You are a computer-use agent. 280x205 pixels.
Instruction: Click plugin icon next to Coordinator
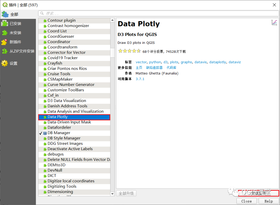[x=45, y=42]
